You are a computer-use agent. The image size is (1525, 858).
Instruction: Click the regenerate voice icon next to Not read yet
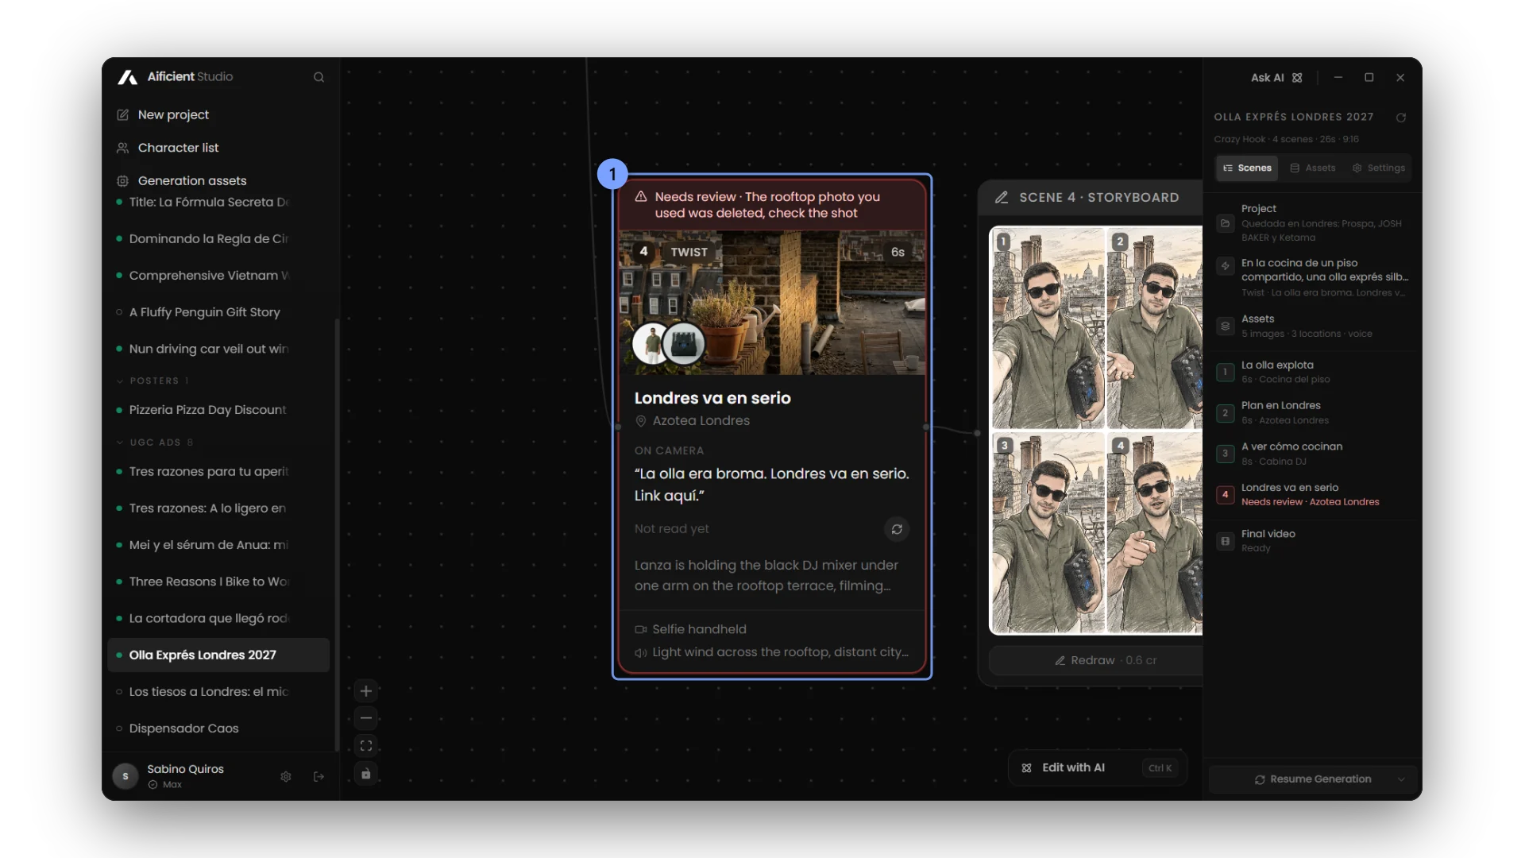[897, 529]
